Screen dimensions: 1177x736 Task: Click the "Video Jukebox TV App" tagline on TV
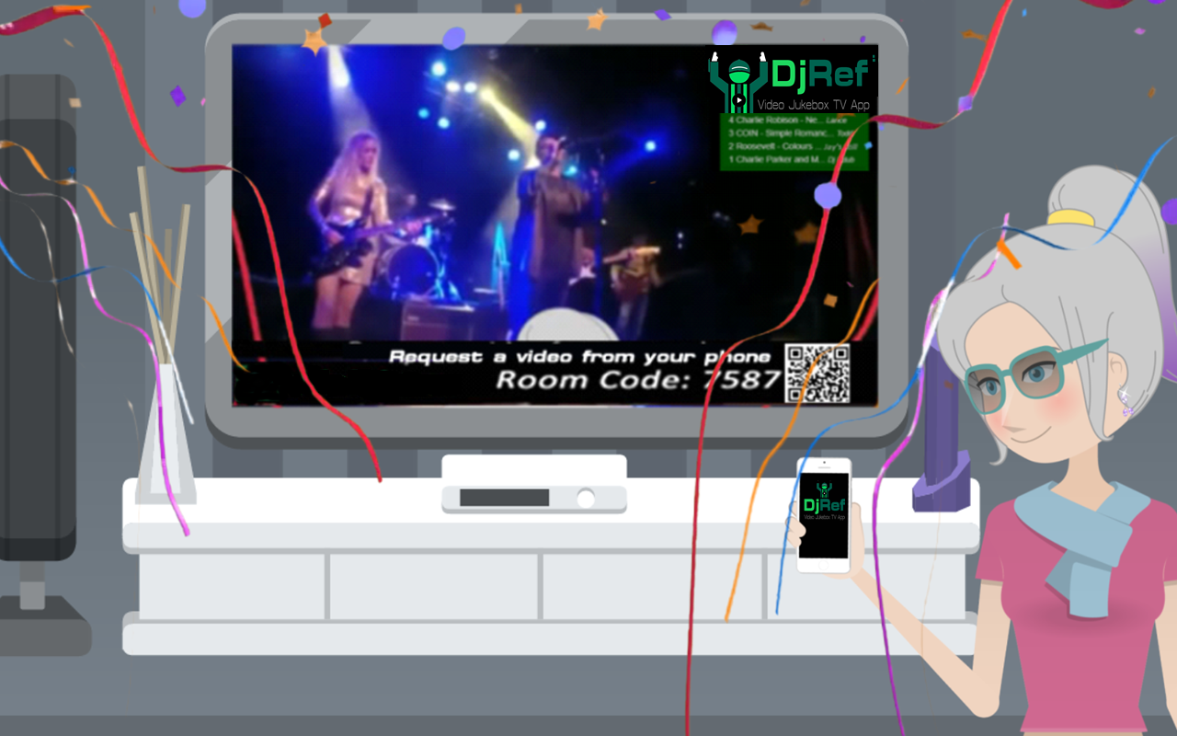click(813, 105)
